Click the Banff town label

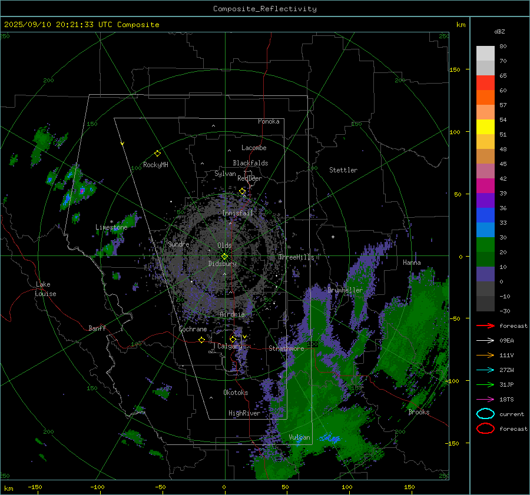click(97, 328)
